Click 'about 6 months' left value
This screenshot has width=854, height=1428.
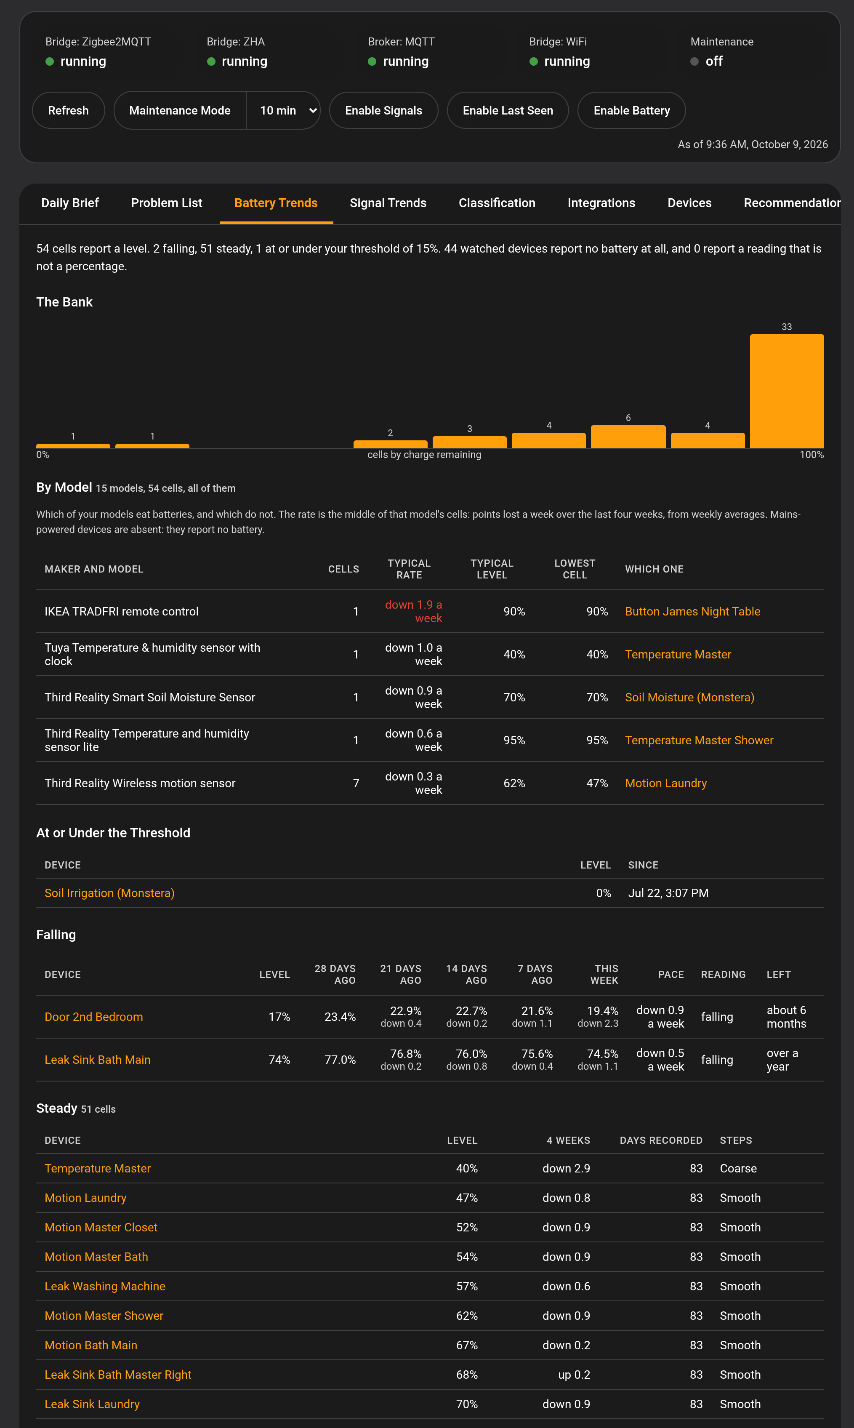click(x=786, y=1017)
